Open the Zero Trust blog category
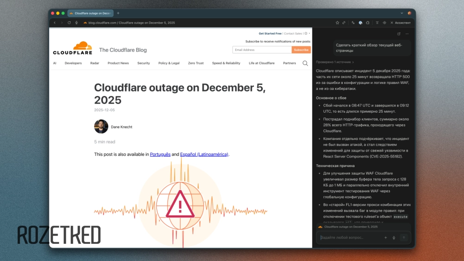The image size is (464, 261). tap(195, 63)
